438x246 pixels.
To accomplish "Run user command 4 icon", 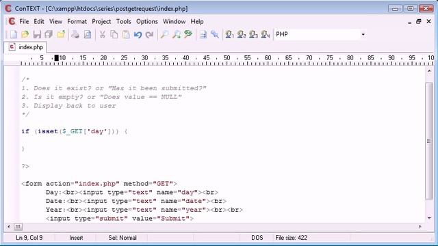I will (x=265, y=35).
